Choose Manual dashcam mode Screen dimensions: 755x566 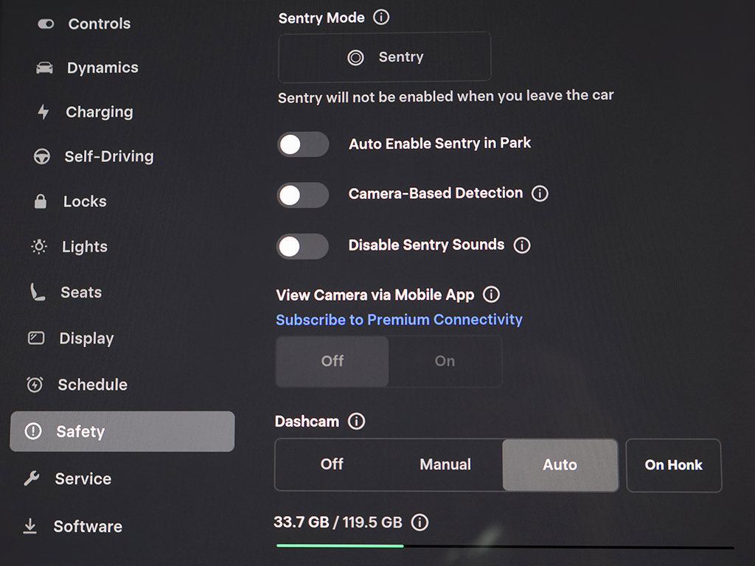445,464
